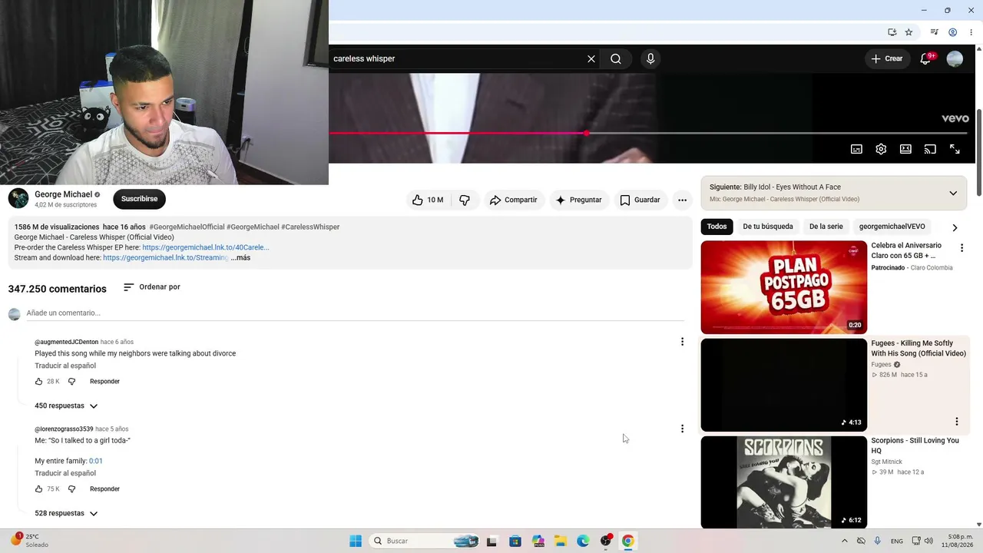Open the Ordenar por sort menu

[x=152, y=286]
